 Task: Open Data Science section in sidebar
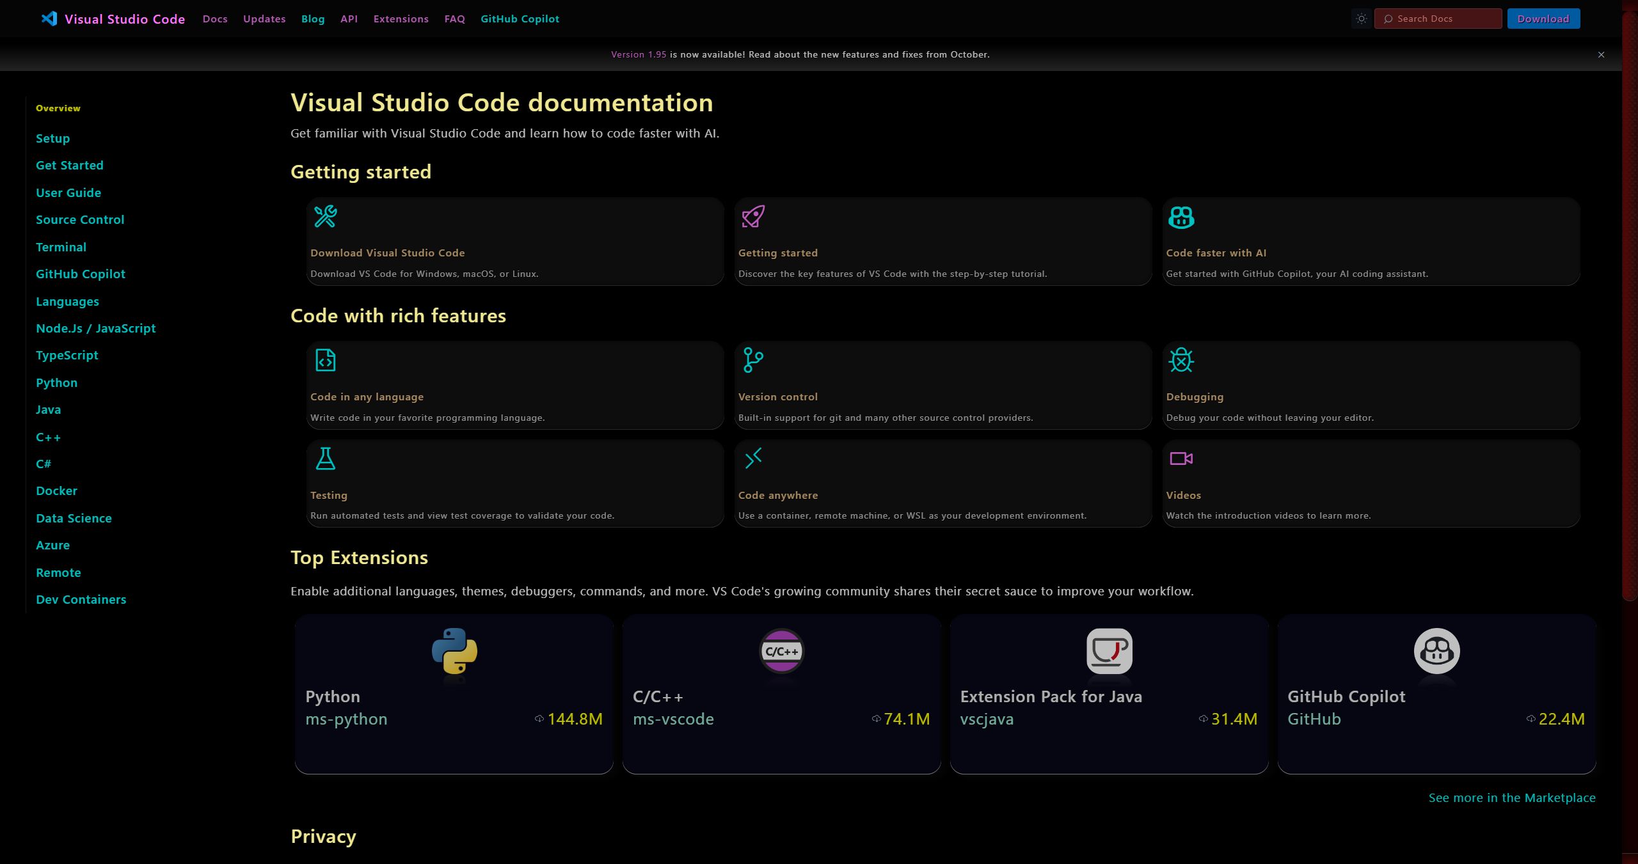coord(74,519)
